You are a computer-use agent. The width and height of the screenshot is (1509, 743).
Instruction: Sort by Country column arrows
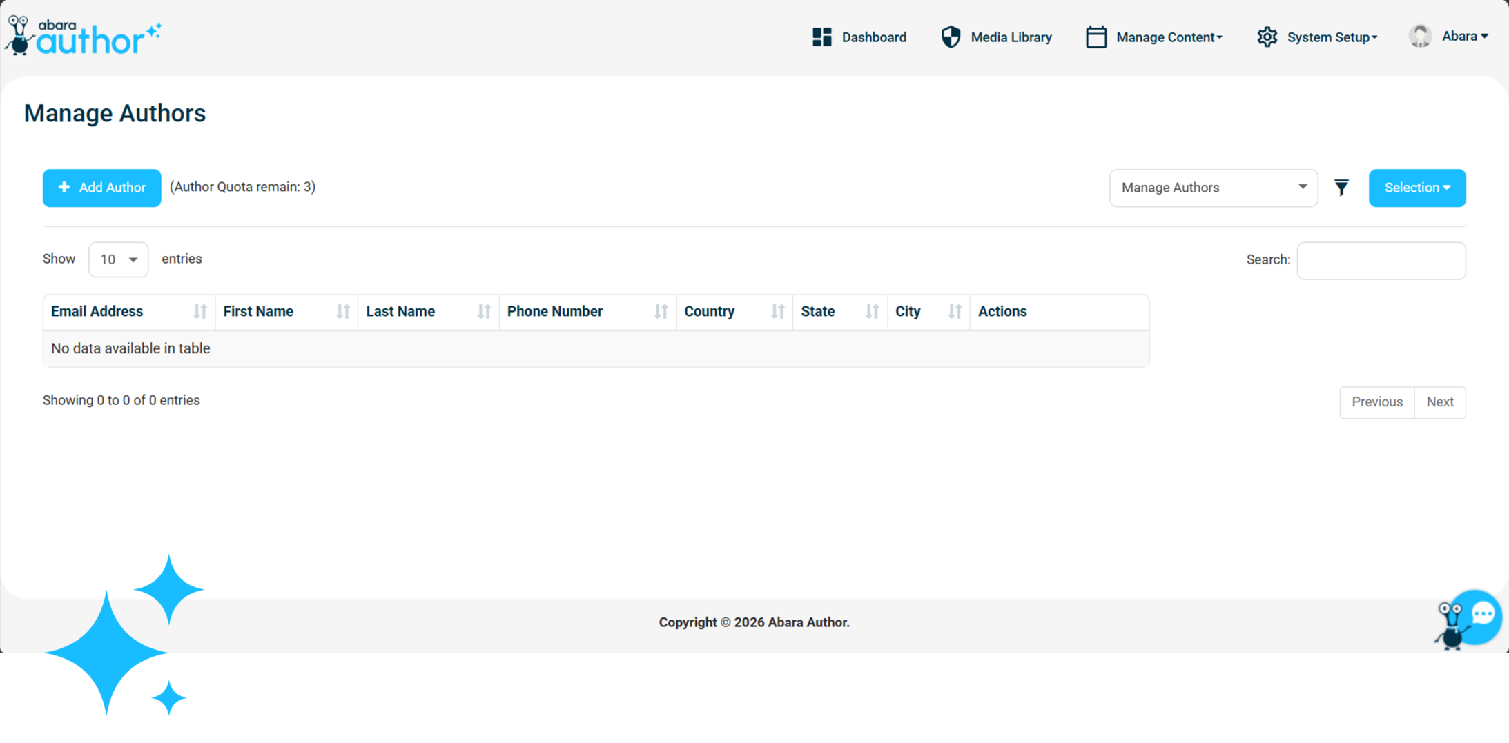[778, 312]
